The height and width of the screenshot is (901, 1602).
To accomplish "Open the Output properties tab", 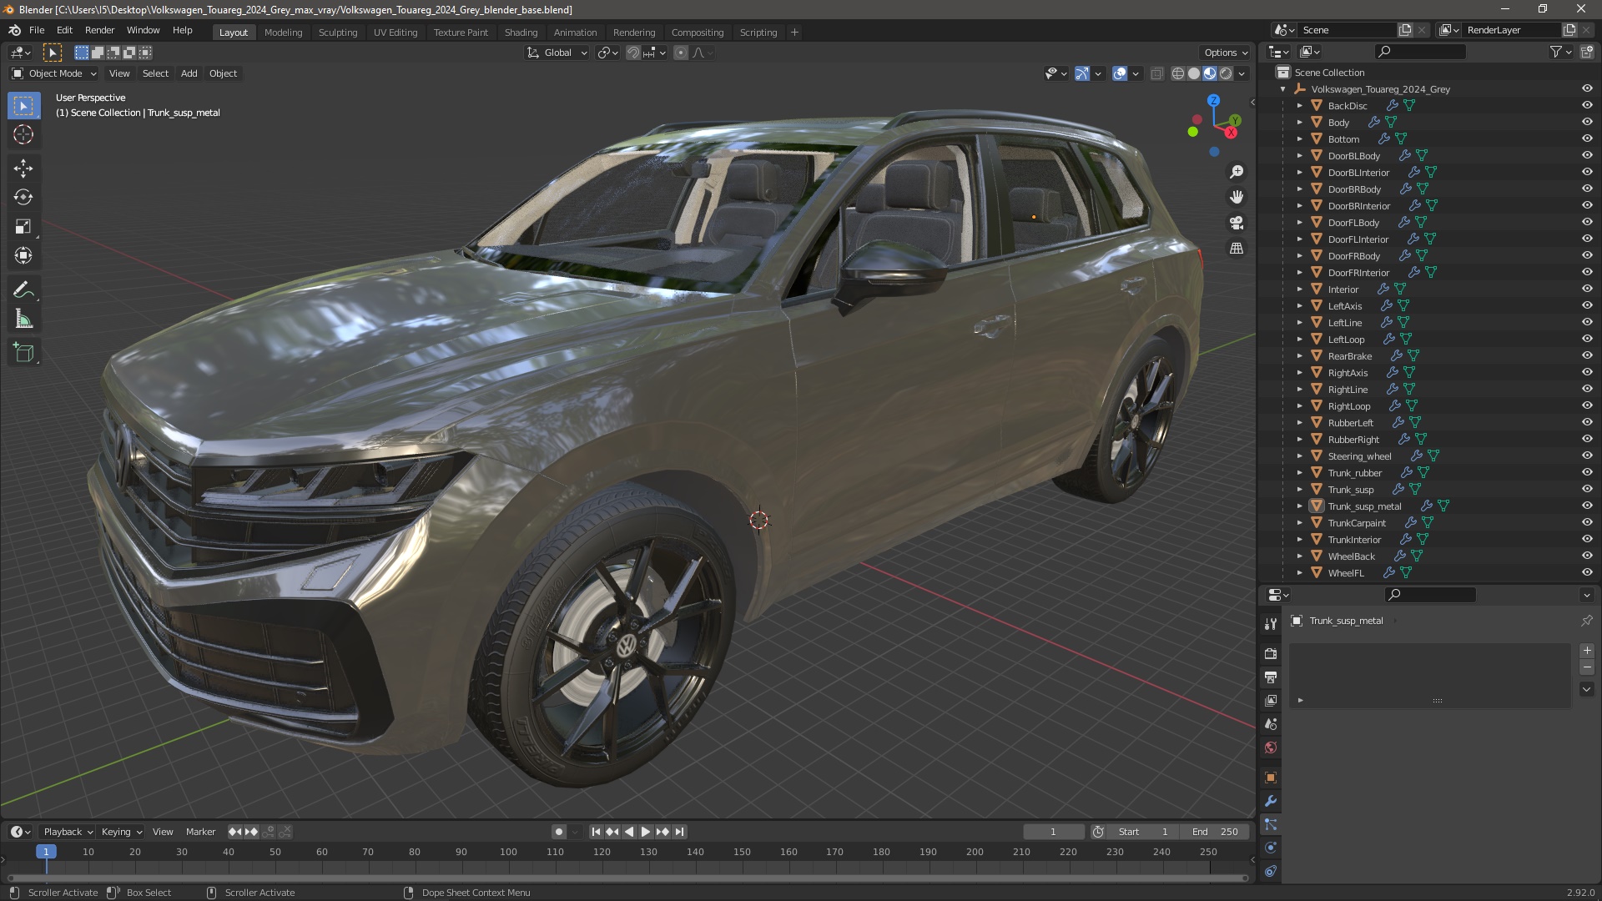I will tap(1271, 677).
